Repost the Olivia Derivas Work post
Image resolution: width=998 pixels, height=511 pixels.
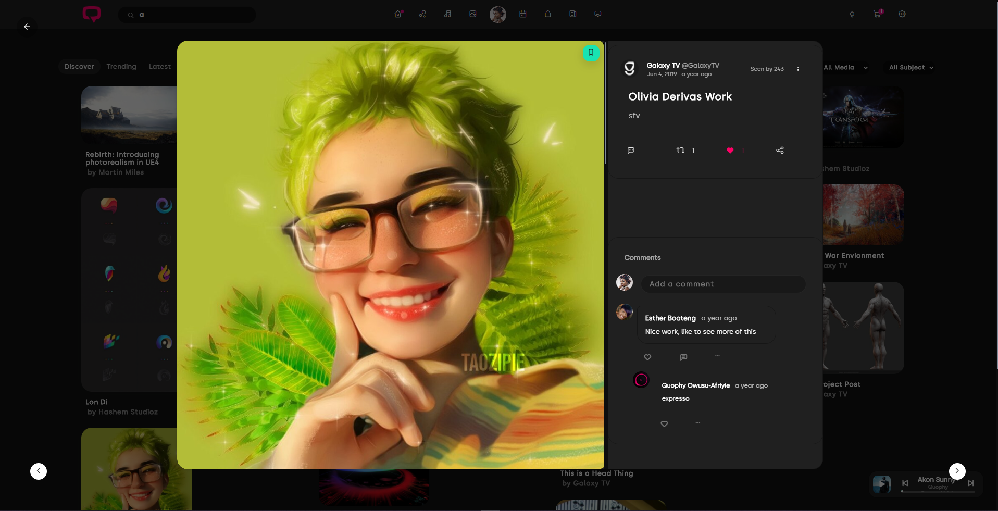(680, 151)
